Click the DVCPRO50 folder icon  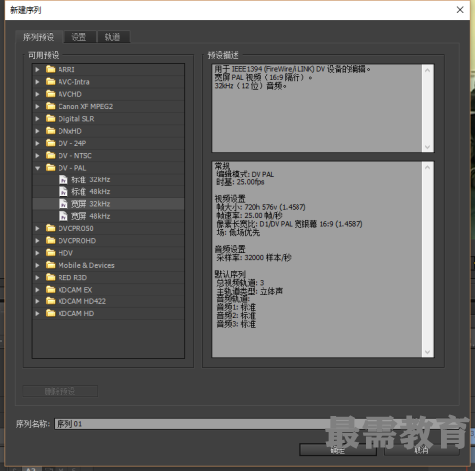tap(51, 228)
